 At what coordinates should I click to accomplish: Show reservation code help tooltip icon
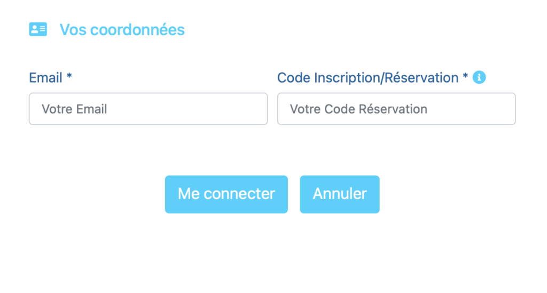click(479, 78)
